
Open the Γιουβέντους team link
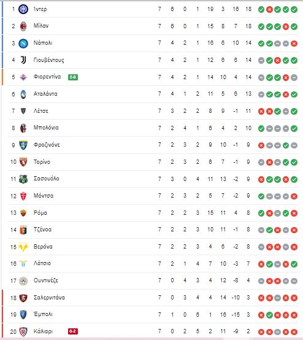49,60
